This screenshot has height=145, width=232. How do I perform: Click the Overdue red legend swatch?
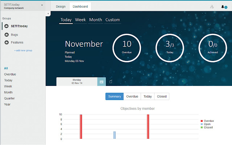tap(202, 121)
